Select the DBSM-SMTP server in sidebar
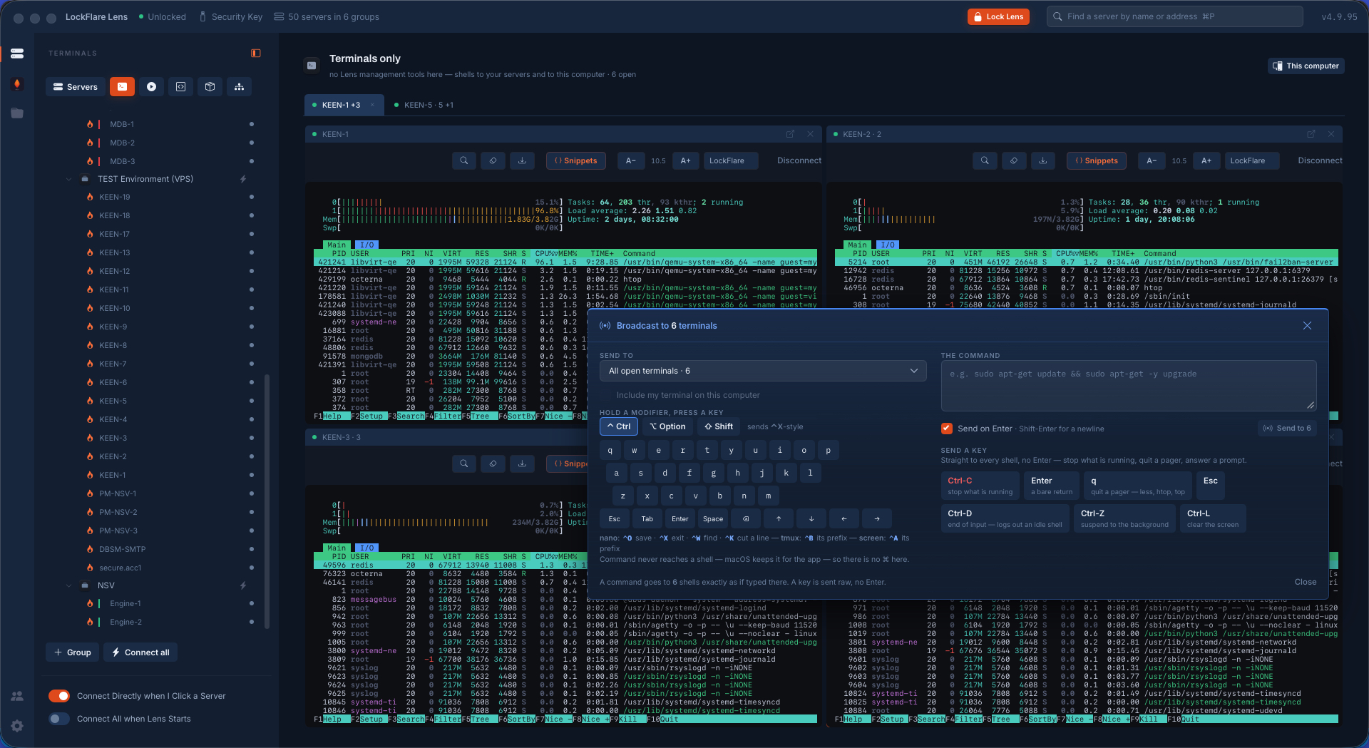The width and height of the screenshot is (1369, 748). [123, 549]
